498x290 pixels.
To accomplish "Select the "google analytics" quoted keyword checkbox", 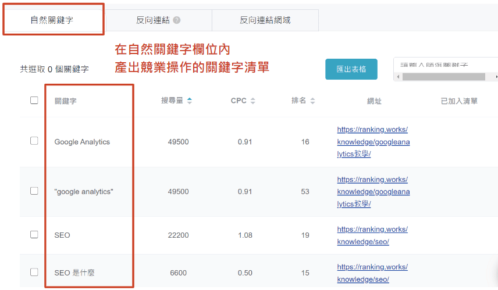I will pyautogui.click(x=34, y=191).
